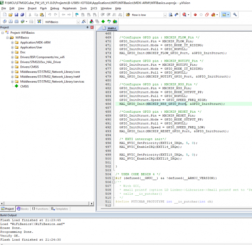
Task: Insert or remove bookmark with the flag icon
Action: point(77,15)
